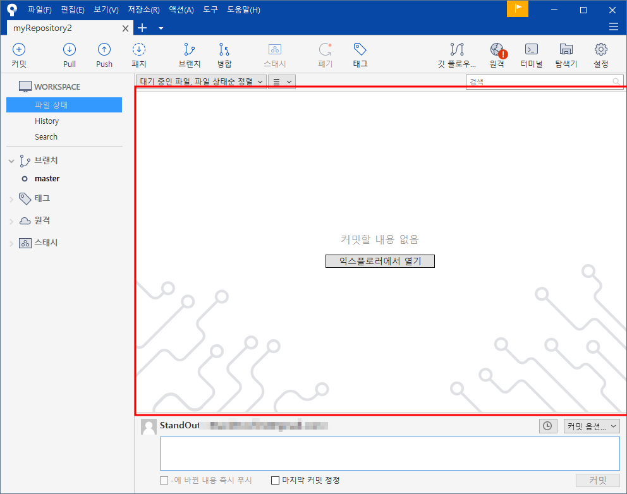Open the tab list dropdown arrow
The image size is (627, 494).
pos(161,28)
